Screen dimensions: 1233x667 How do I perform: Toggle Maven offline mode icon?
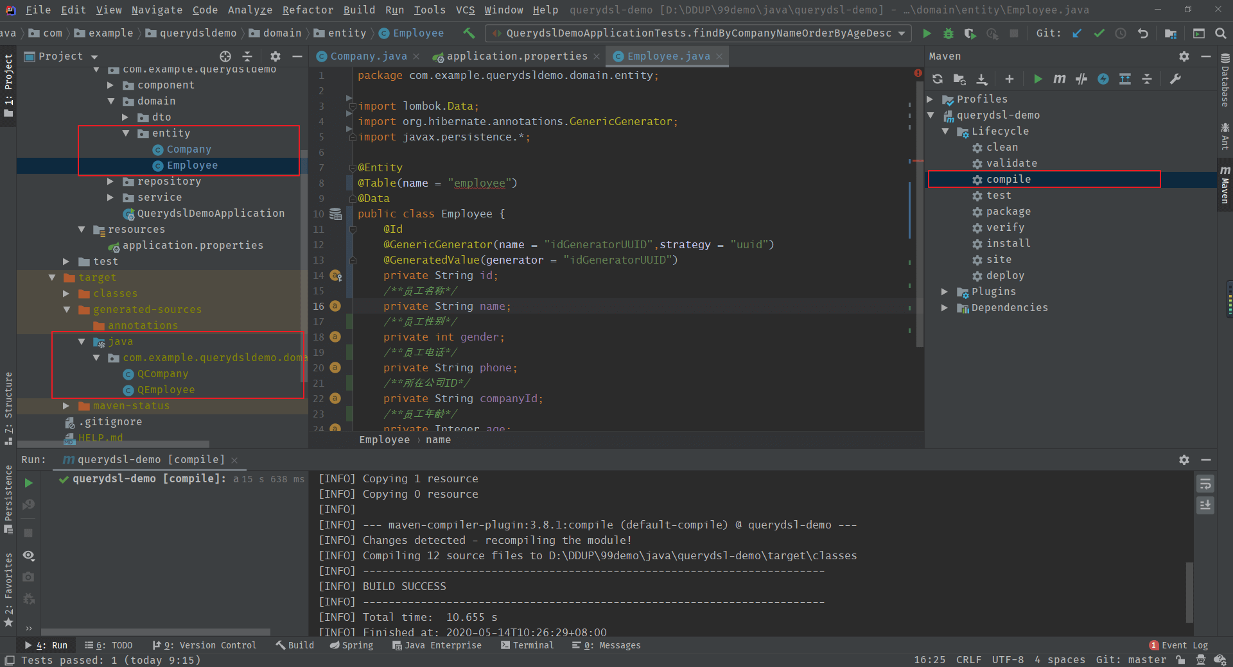tap(1081, 79)
